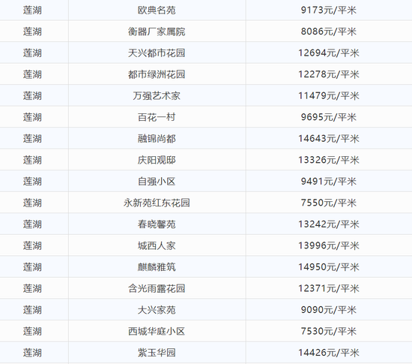
Task: Click the 14950元/平米 cell
Action: point(329,267)
